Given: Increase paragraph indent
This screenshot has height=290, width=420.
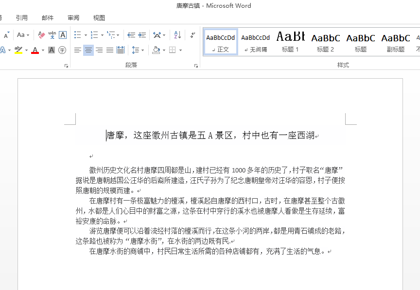Looking at the screenshot, I should click(142, 35).
